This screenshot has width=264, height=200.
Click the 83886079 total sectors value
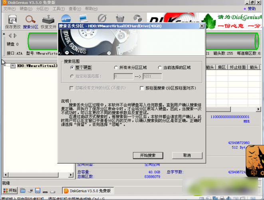point(152,176)
